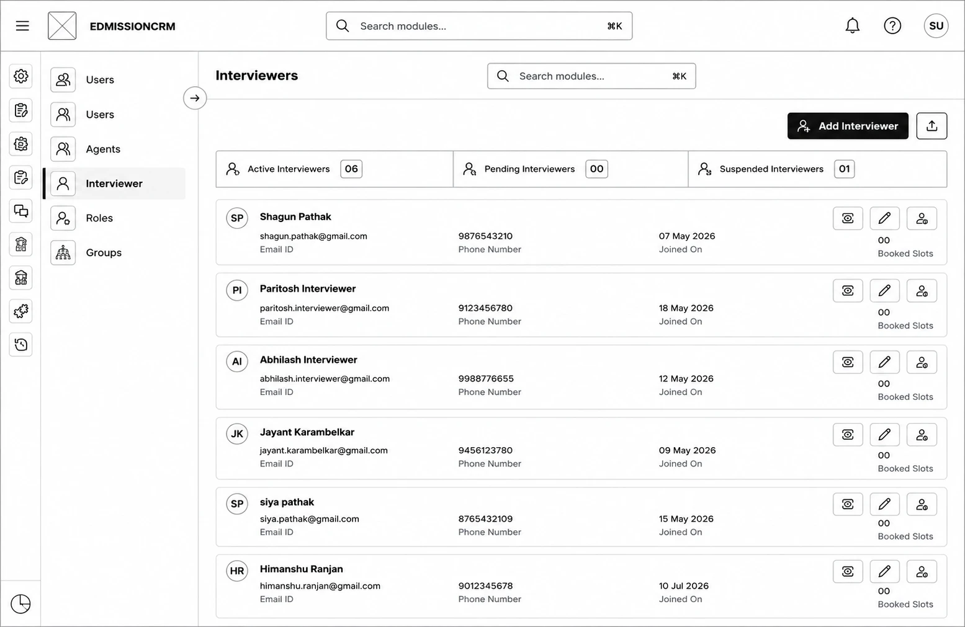The height and width of the screenshot is (627, 965).
Task: Click the email shagun.pathak@gmail.com
Action: tap(313, 236)
